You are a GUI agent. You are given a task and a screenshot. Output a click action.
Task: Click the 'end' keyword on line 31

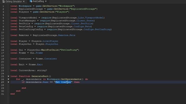[x=12, y=94]
